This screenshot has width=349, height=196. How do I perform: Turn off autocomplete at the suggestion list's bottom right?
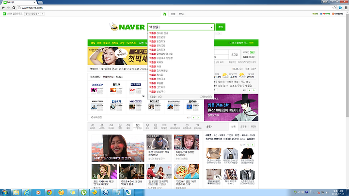click(x=206, y=97)
